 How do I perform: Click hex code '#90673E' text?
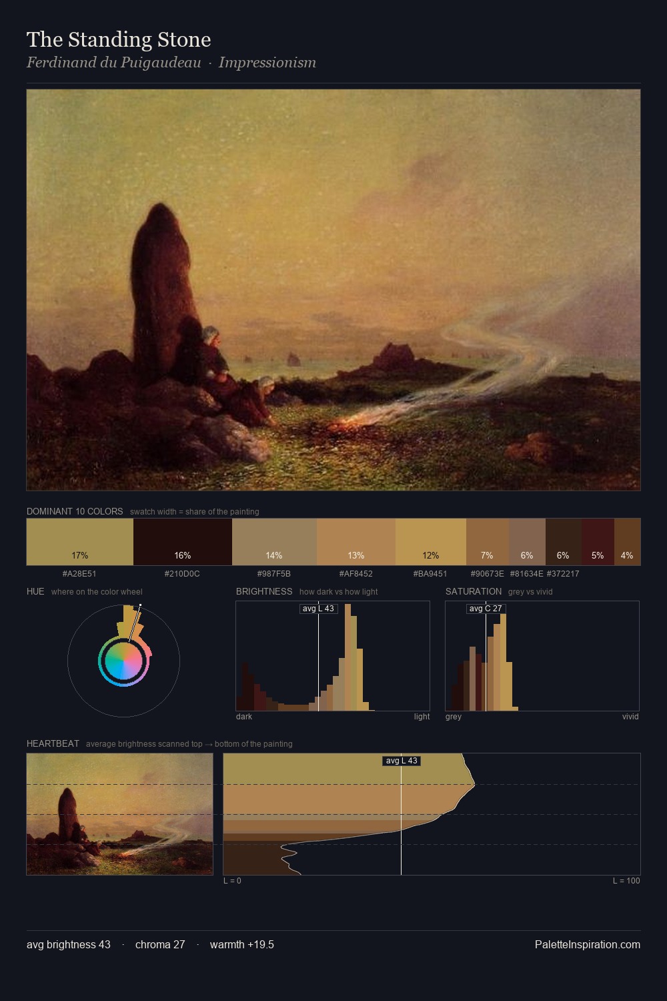488,574
